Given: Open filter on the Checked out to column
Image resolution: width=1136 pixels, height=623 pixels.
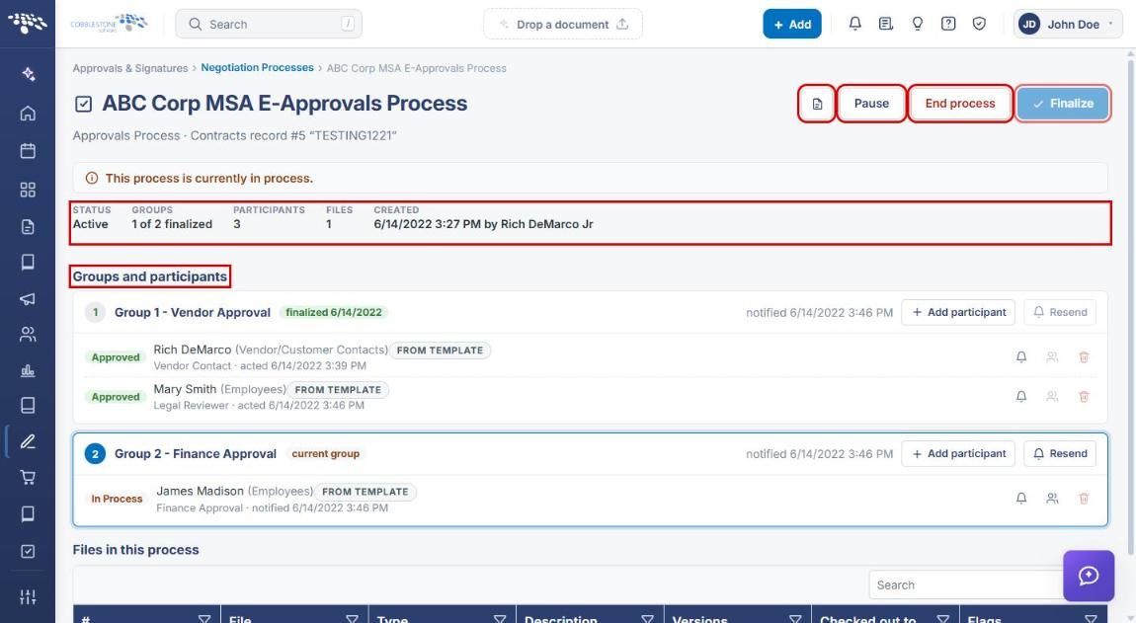Looking at the screenshot, I should pos(943,619).
